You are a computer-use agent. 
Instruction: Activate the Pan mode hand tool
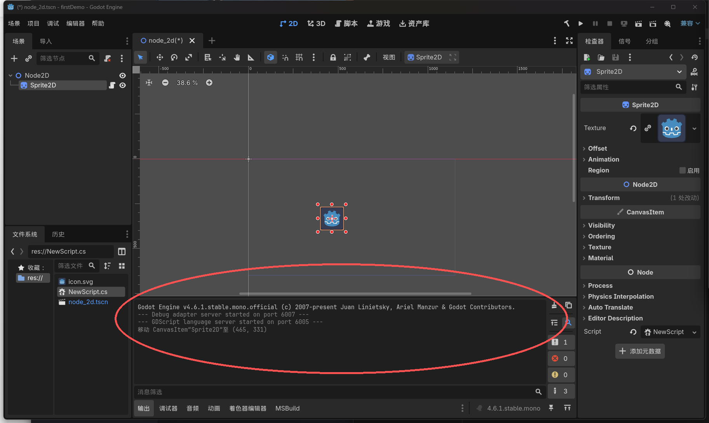point(237,57)
